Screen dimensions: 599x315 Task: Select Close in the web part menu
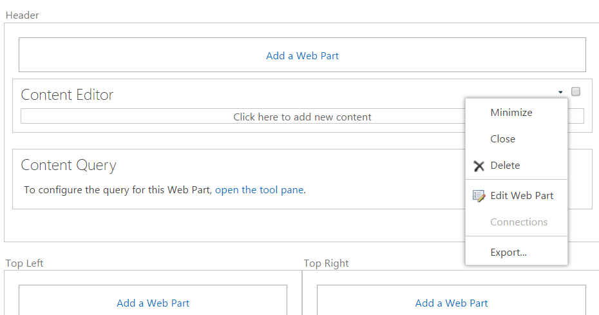click(502, 139)
